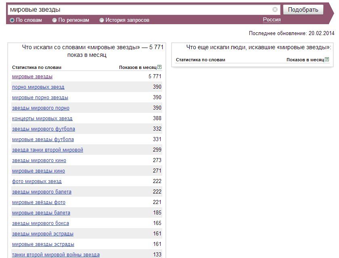Open the фото мировых звезд link
Screen dimensions: 339x258
pos(37,181)
